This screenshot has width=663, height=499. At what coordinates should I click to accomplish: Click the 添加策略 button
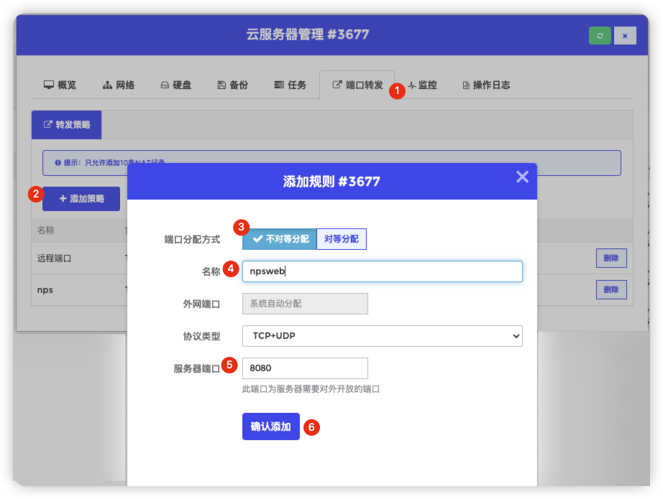pos(81,198)
